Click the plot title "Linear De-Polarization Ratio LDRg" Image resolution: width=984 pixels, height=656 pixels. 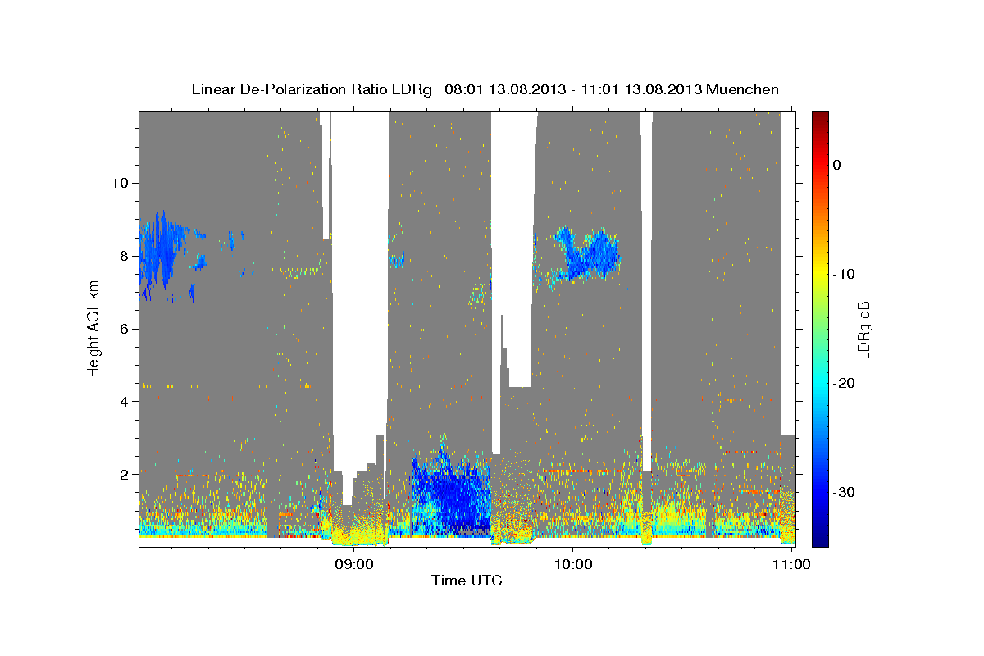pyautogui.click(x=312, y=89)
